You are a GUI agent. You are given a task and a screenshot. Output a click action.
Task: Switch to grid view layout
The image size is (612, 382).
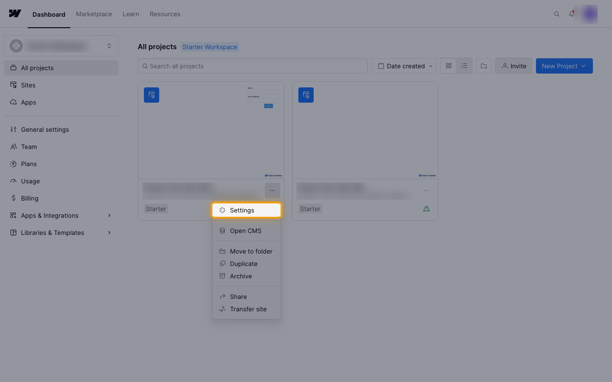[448, 66]
